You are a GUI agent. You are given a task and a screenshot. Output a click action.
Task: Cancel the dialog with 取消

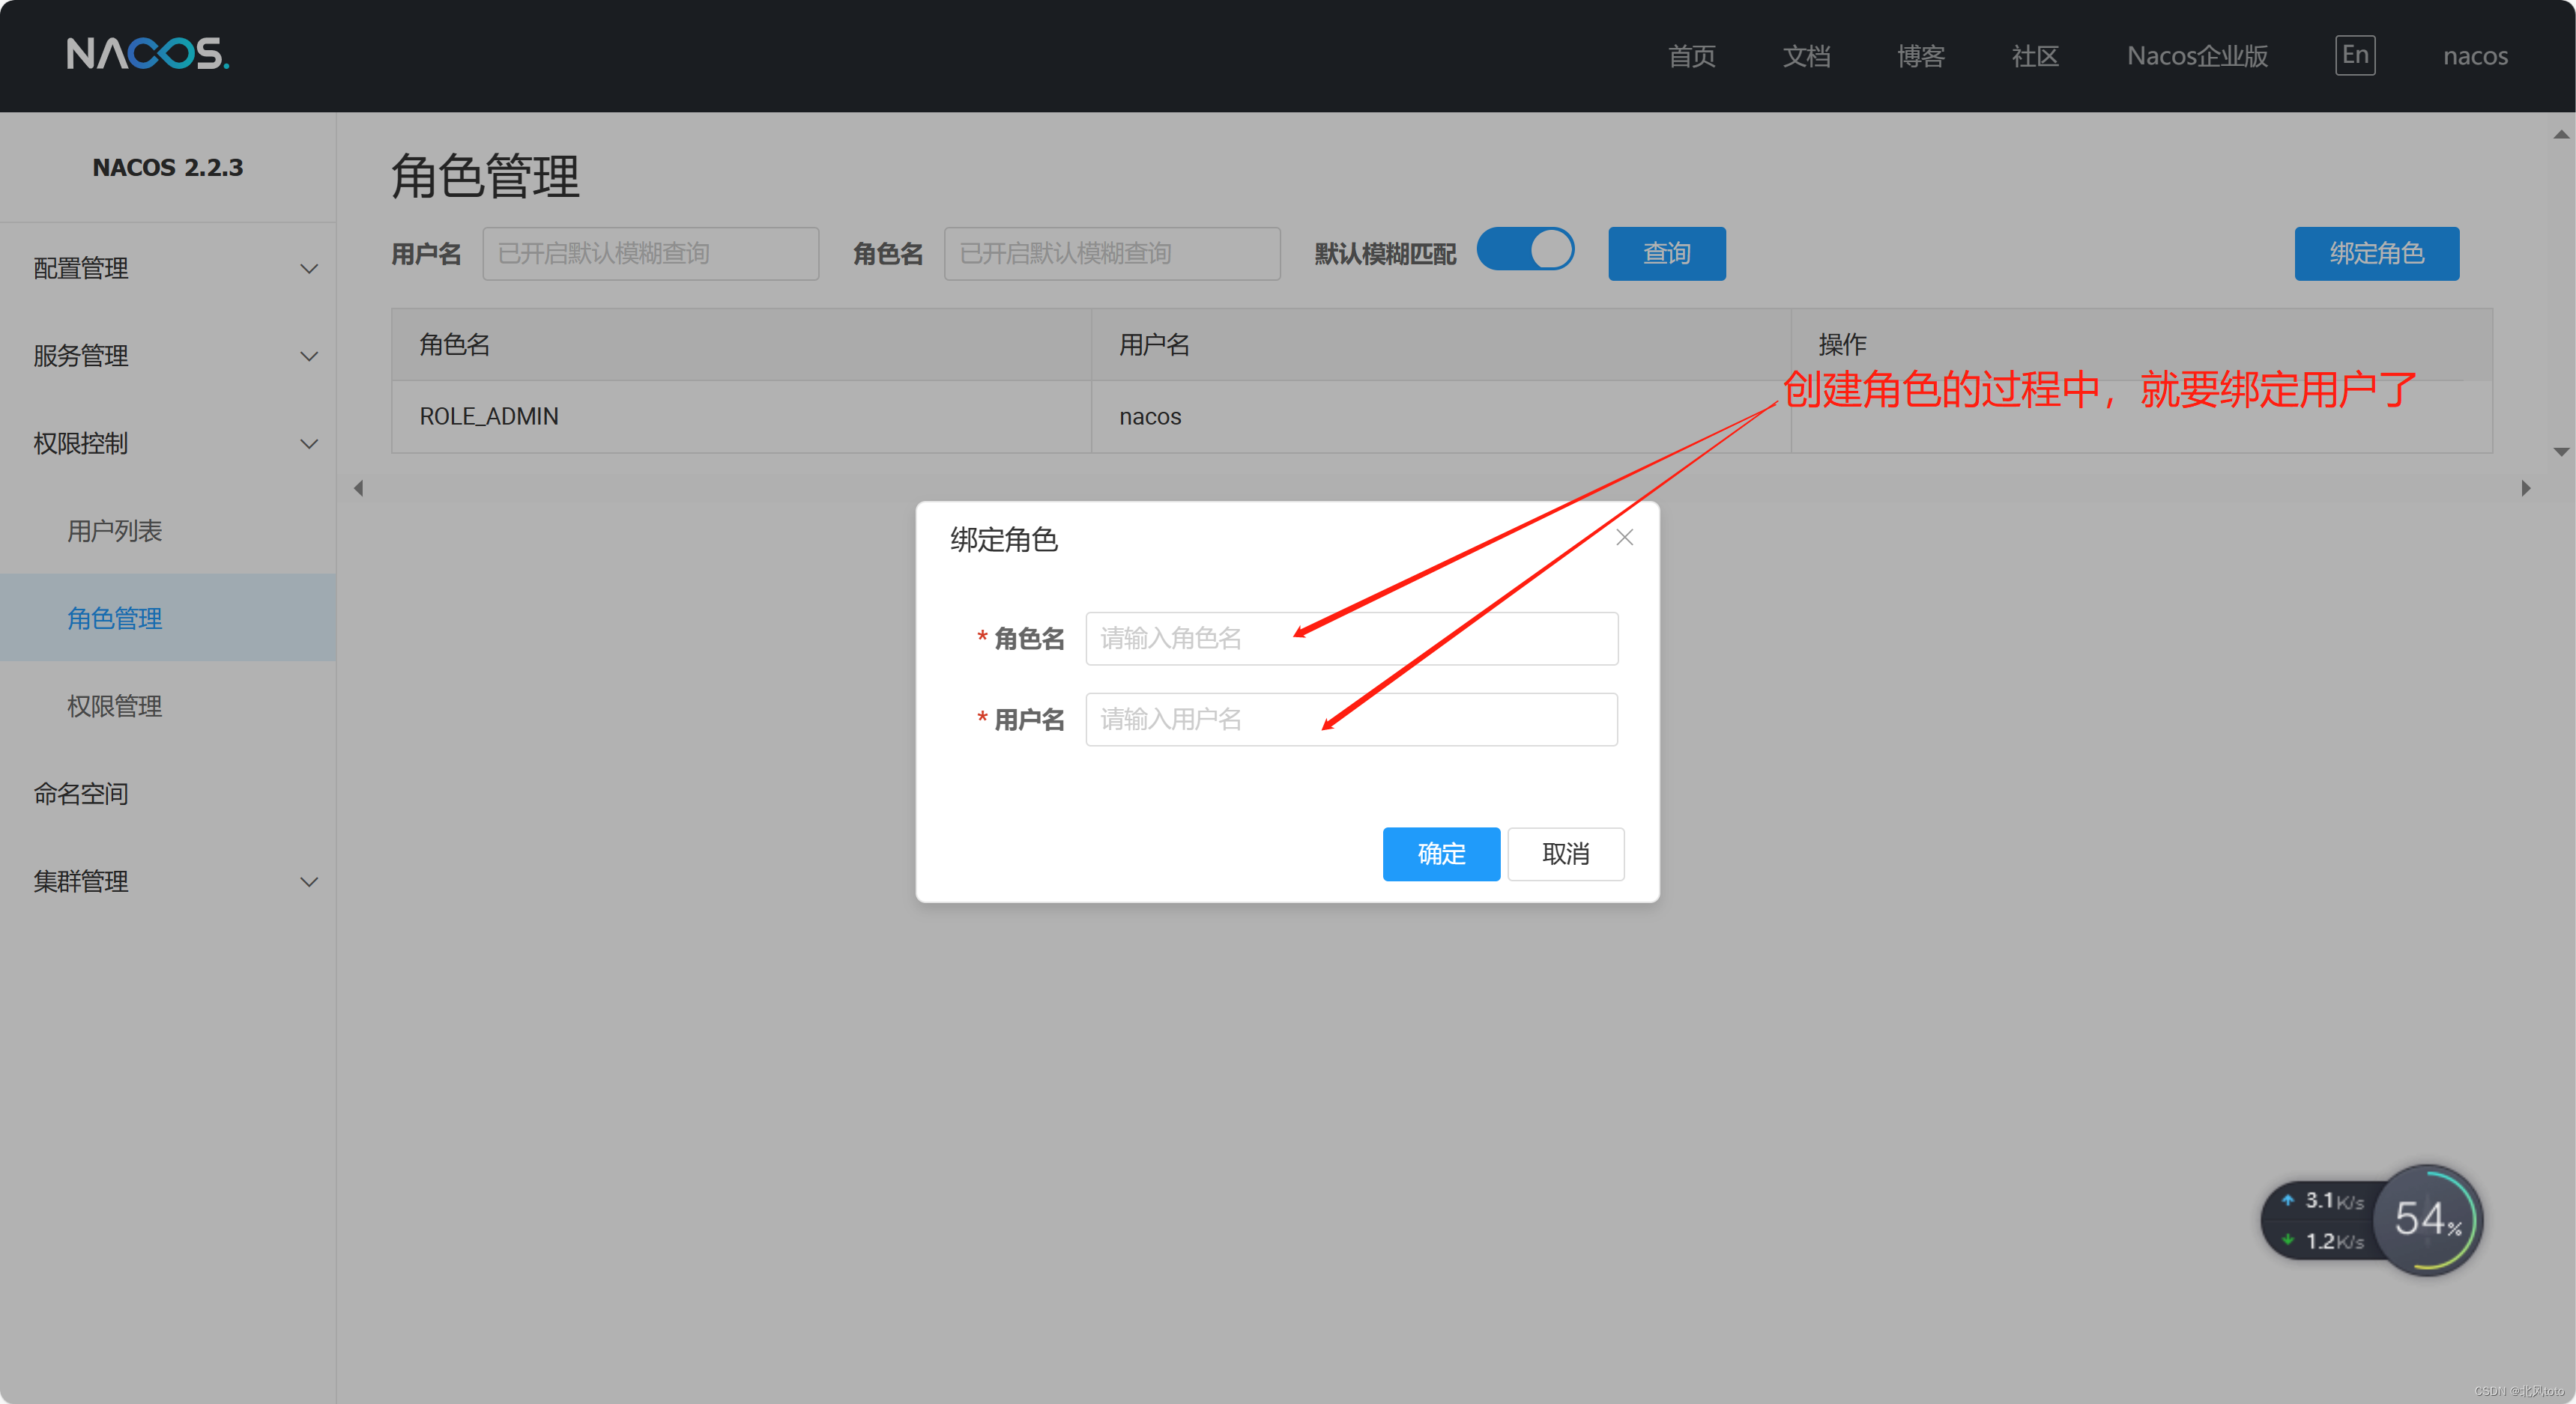(x=1565, y=854)
